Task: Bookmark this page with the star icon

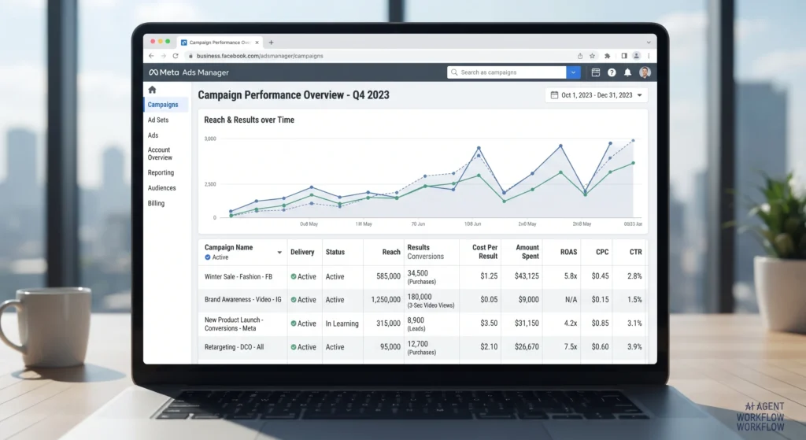Action: pos(592,56)
